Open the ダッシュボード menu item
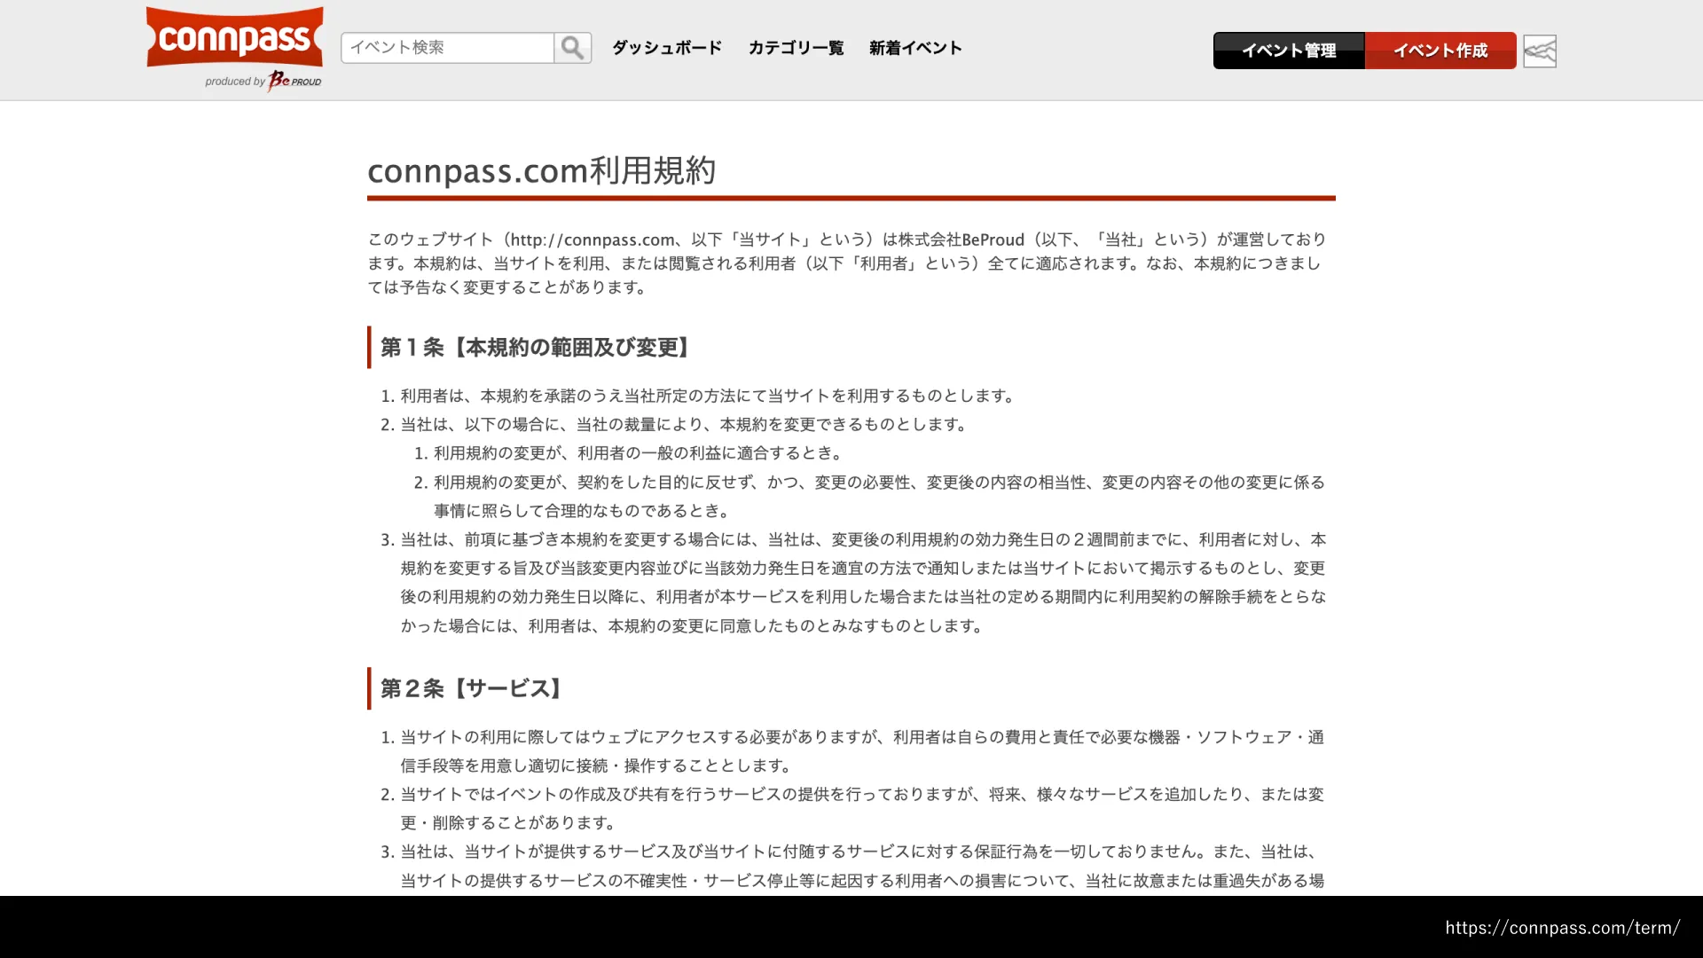The height and width of the screenshot is (958, 1703). click(667, 48)
